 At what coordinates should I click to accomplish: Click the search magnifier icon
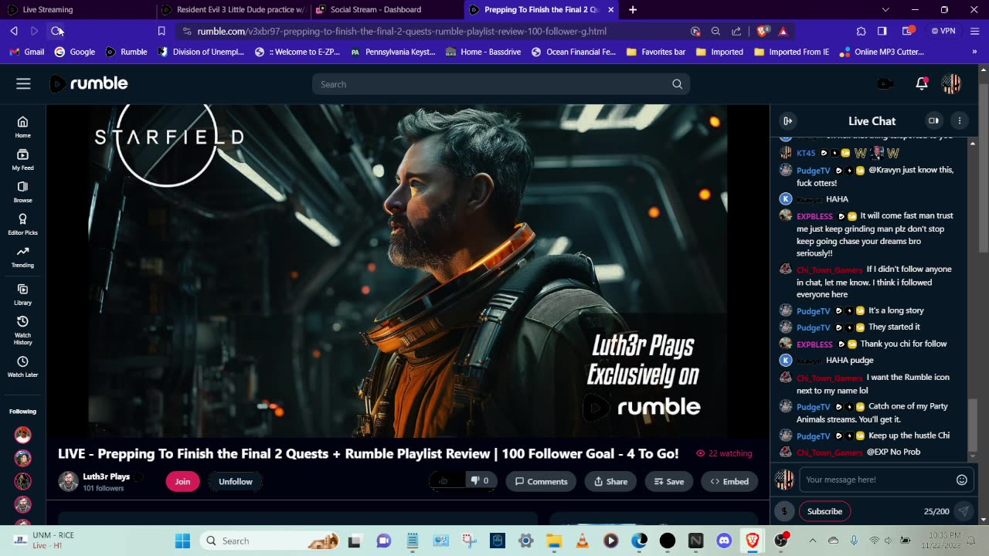tap(677, 84)
